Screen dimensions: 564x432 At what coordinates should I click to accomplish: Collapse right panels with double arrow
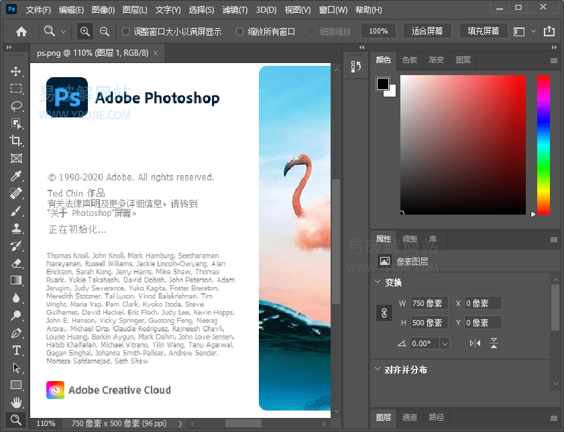pyautogui.click(x=554, y=48)
